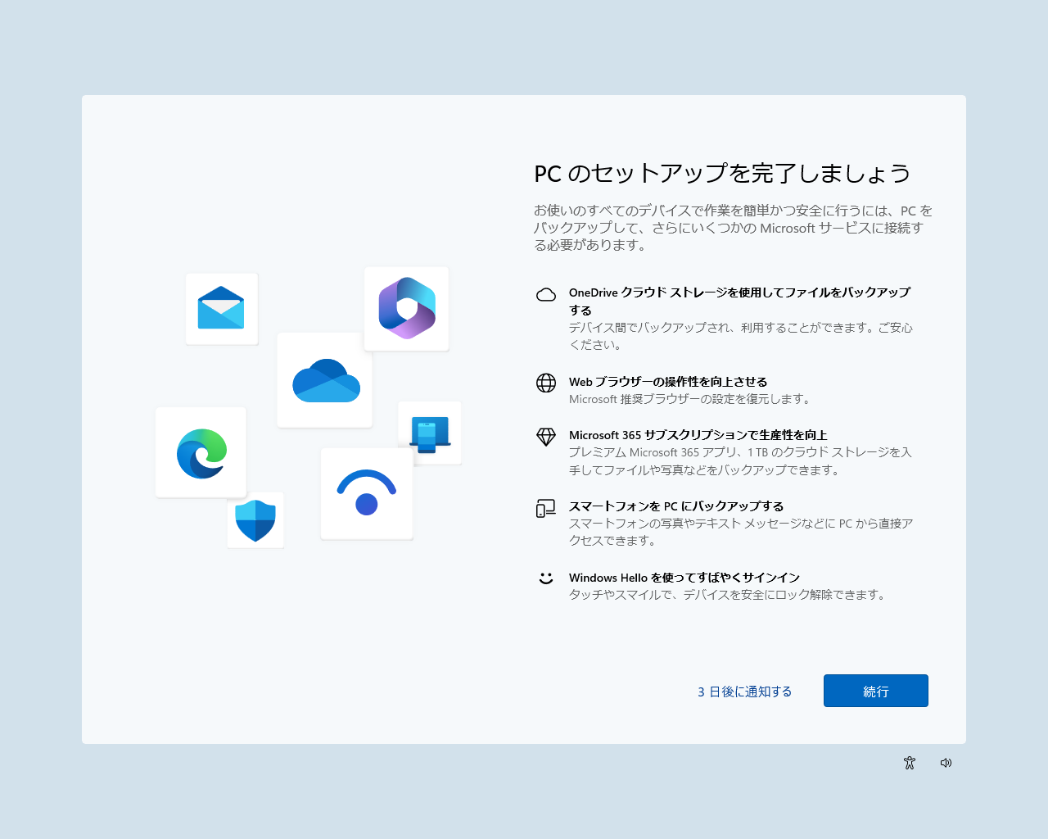Screen dimensions: 1048x839
Task: Click the Microsoft Edge browser icon
Action: pos(201,453)
